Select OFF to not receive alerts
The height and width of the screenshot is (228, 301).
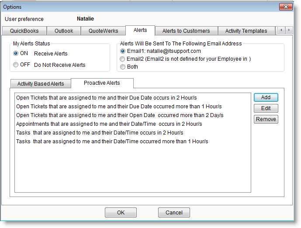pyautogui.click(x=16, y=65)
